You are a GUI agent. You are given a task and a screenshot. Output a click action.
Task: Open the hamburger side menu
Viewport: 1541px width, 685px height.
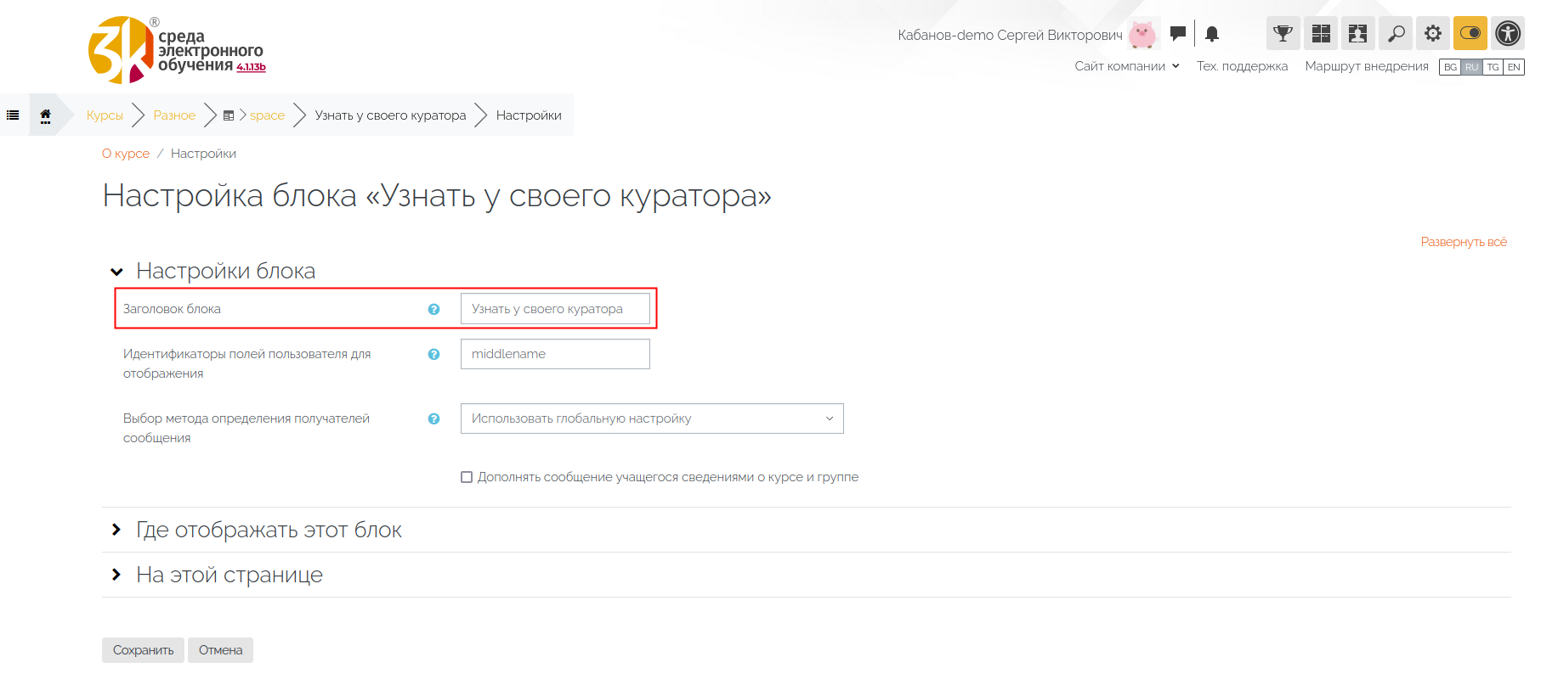coord(13,115)
